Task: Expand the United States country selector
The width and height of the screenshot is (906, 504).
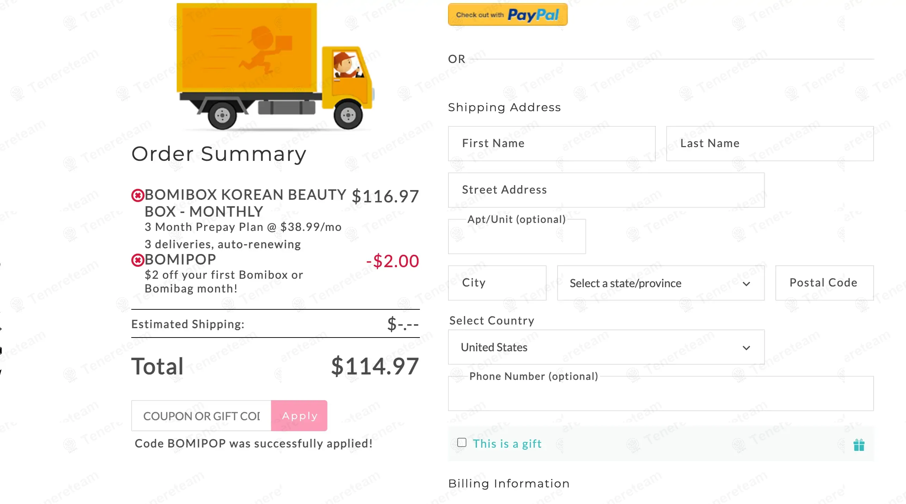Action: click(606, 347)
